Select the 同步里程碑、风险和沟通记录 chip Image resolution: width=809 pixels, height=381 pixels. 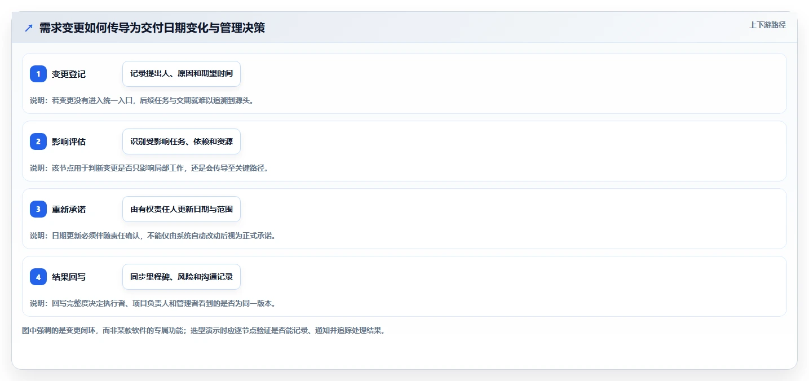(x=182, y=277)
